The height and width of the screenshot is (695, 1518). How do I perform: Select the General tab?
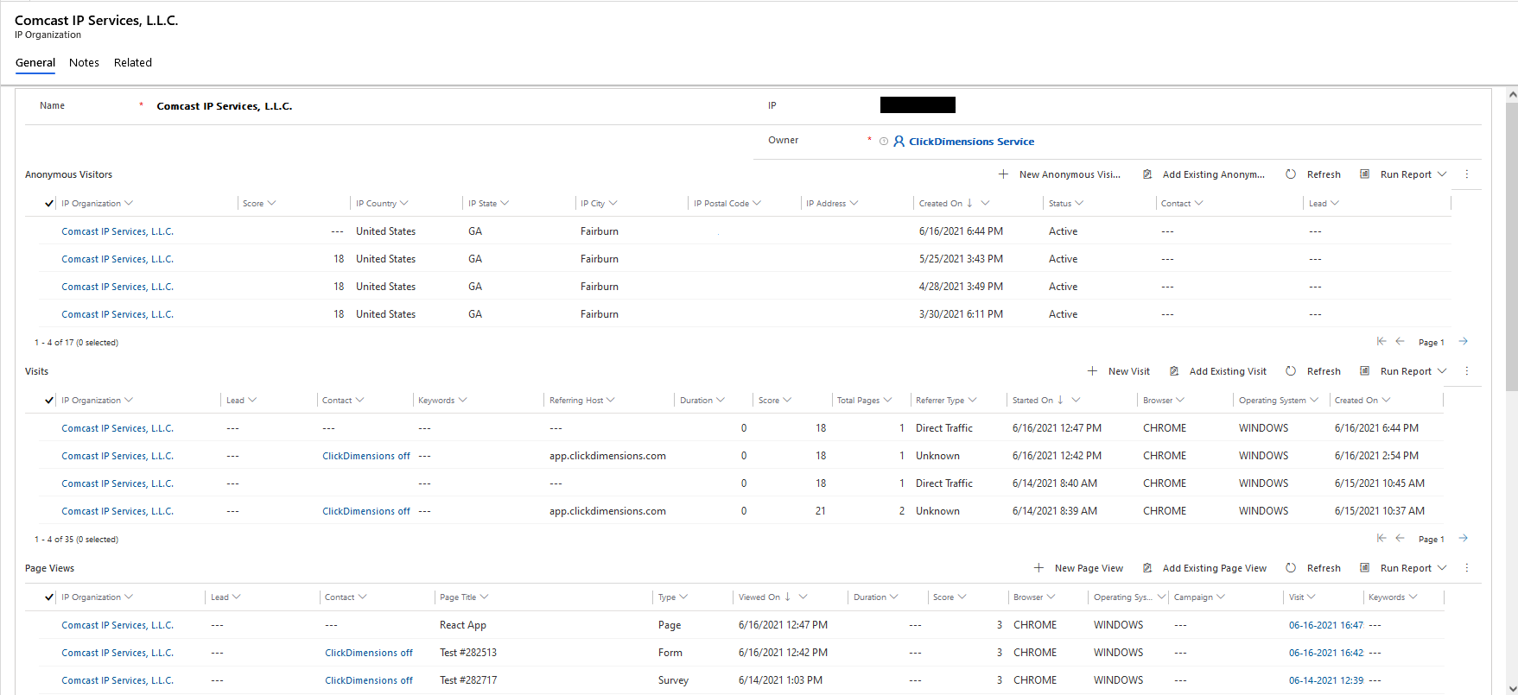35,63
